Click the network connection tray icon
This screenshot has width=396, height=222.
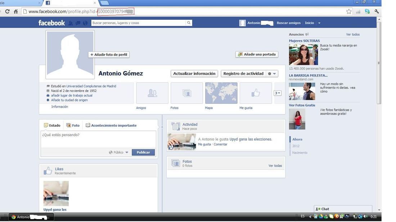(x=360, y=216)
